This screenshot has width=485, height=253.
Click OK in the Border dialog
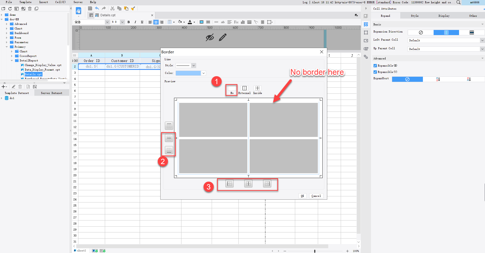tap(302, 196)
